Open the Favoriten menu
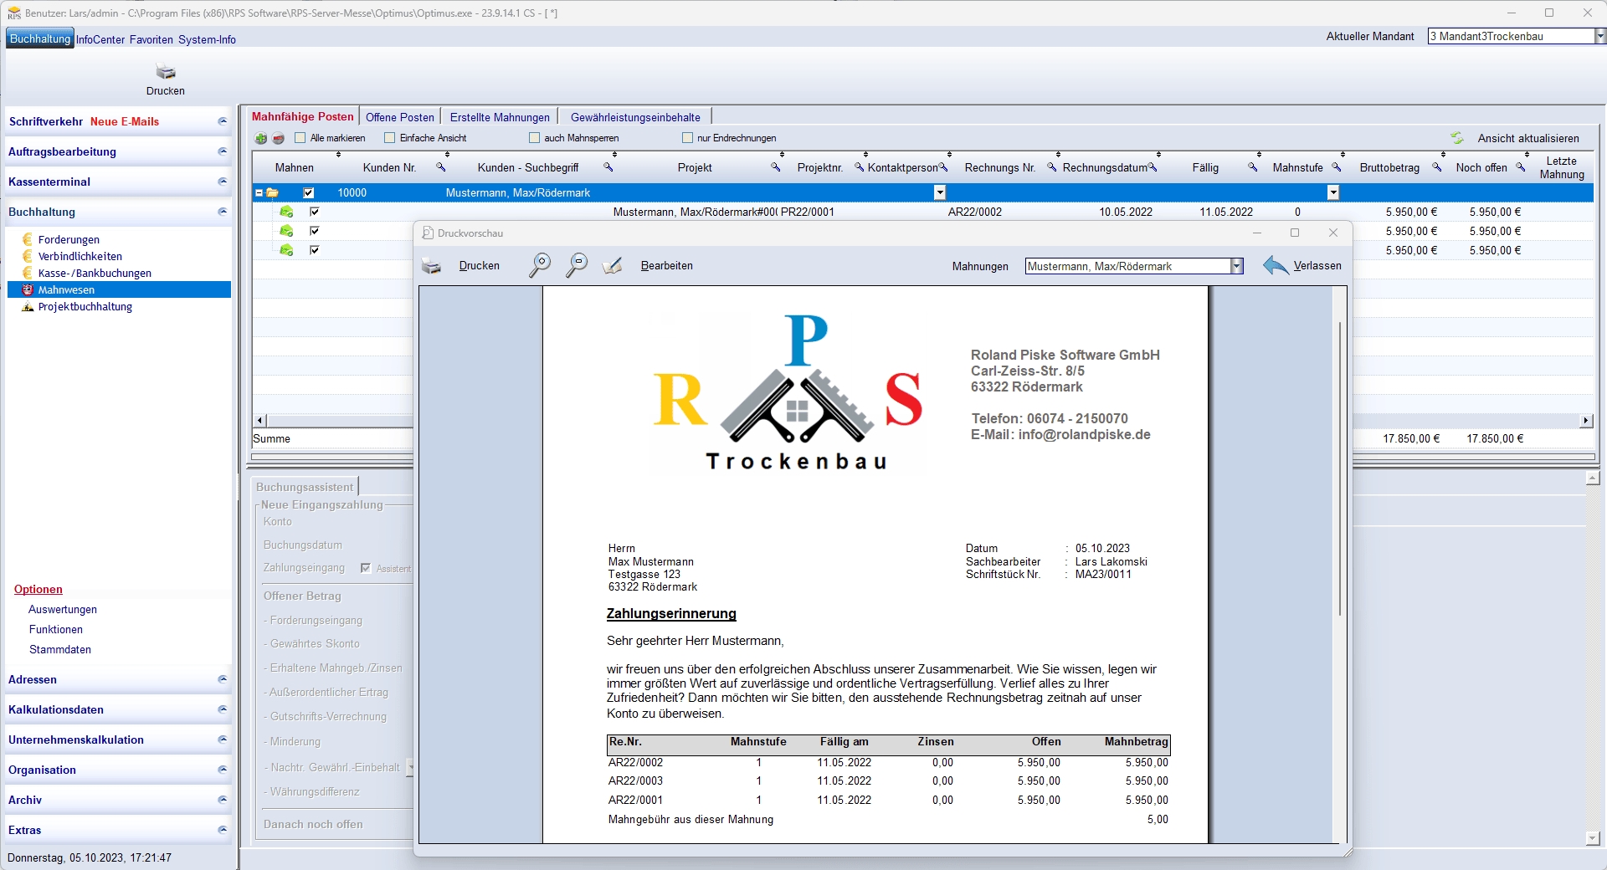 [151, 39]
